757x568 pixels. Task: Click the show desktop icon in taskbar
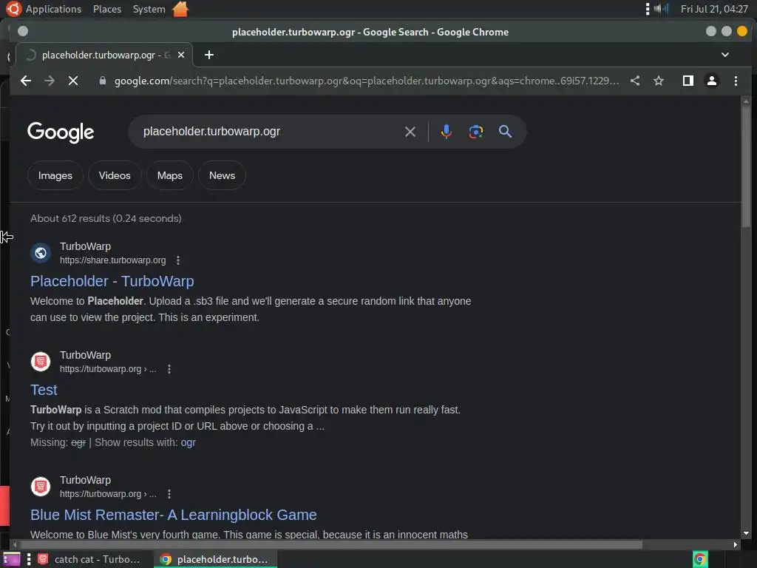click(12, 559)
